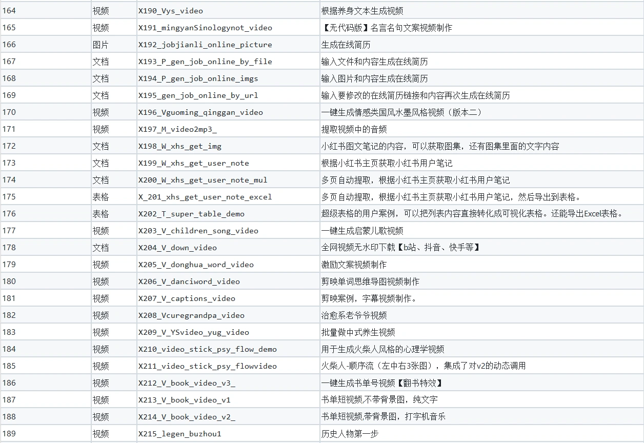Select X215_legen_buzhou1 entry

click(179, 434)
